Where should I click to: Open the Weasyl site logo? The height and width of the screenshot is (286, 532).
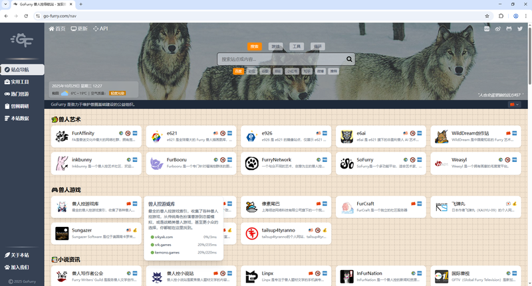point(442,163)
